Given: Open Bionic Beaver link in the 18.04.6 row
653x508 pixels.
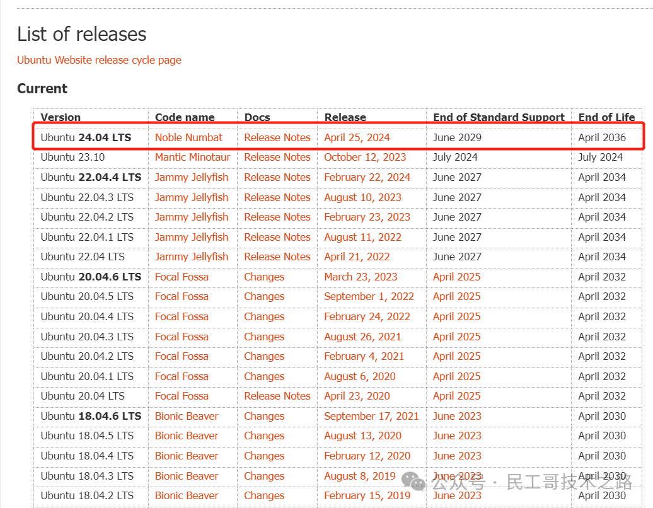Looking at the screenshot, I should tap(187, 416).
